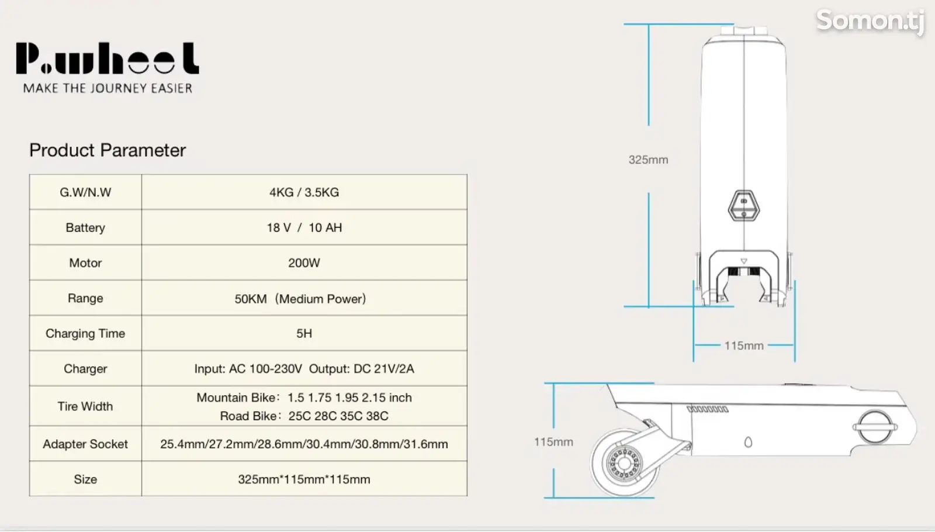Click the 'Product Parameter' heading
This screenshot has height=532, width=935.
(108, 150)
